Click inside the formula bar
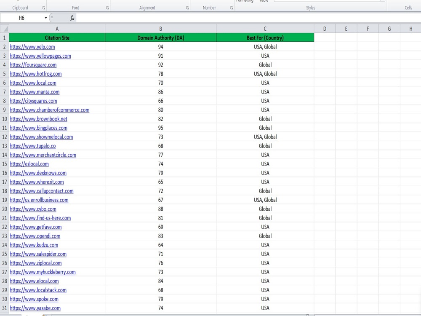421x316 pixels. (x=248, y=18)
